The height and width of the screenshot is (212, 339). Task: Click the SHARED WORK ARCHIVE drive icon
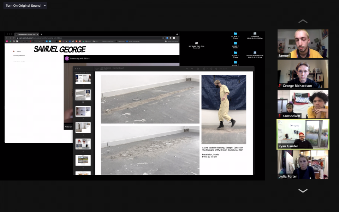point(255,53)
